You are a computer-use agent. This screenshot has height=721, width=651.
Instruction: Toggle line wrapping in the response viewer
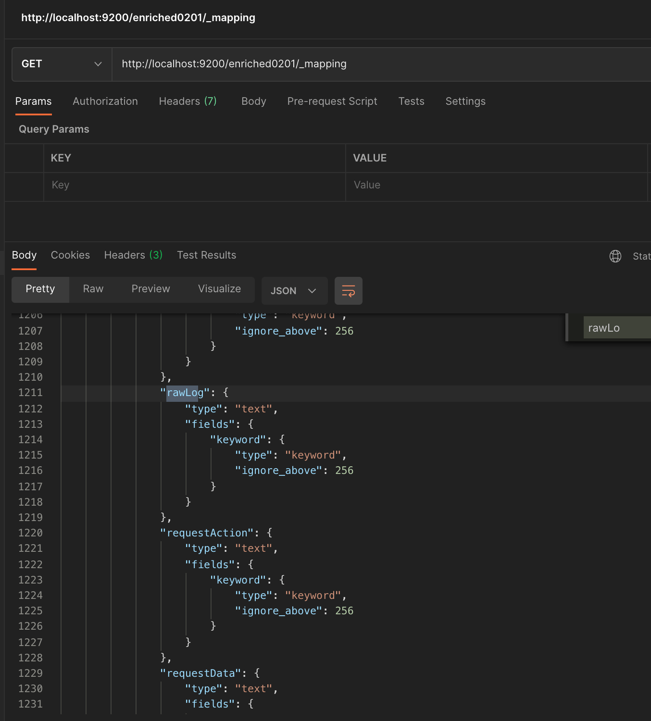(348, 291)
